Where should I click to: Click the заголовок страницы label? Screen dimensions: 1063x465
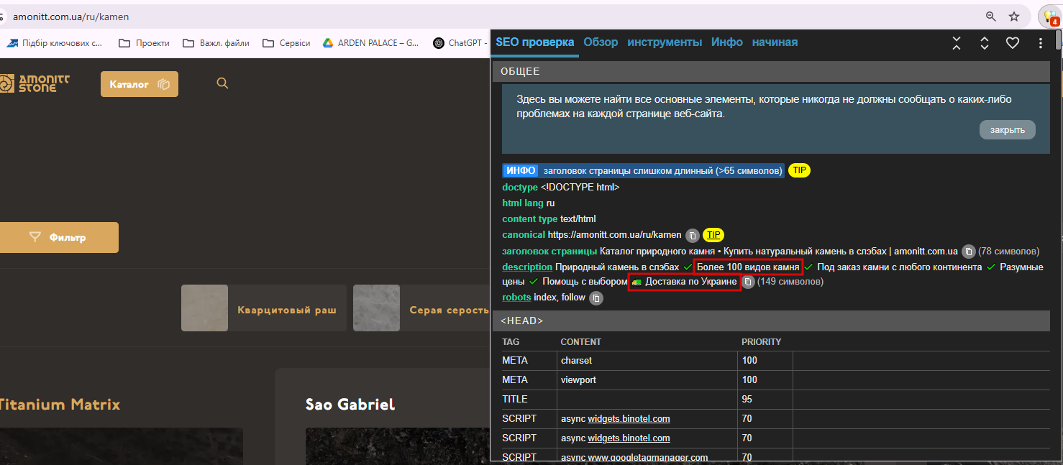click(x=549, y=252)
